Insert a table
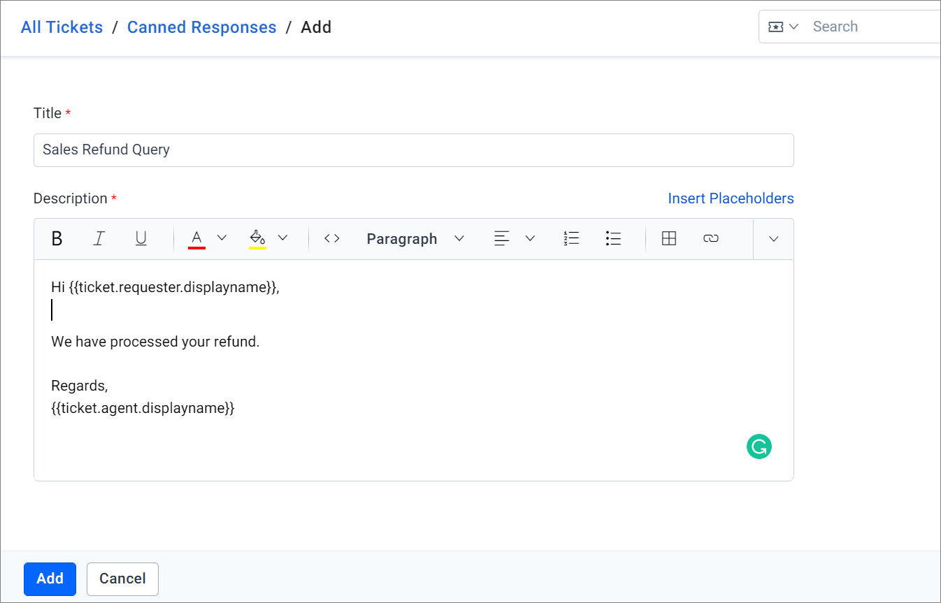 tap(669, 239)
